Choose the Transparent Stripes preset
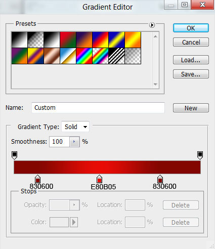 [x=116, y=56]
